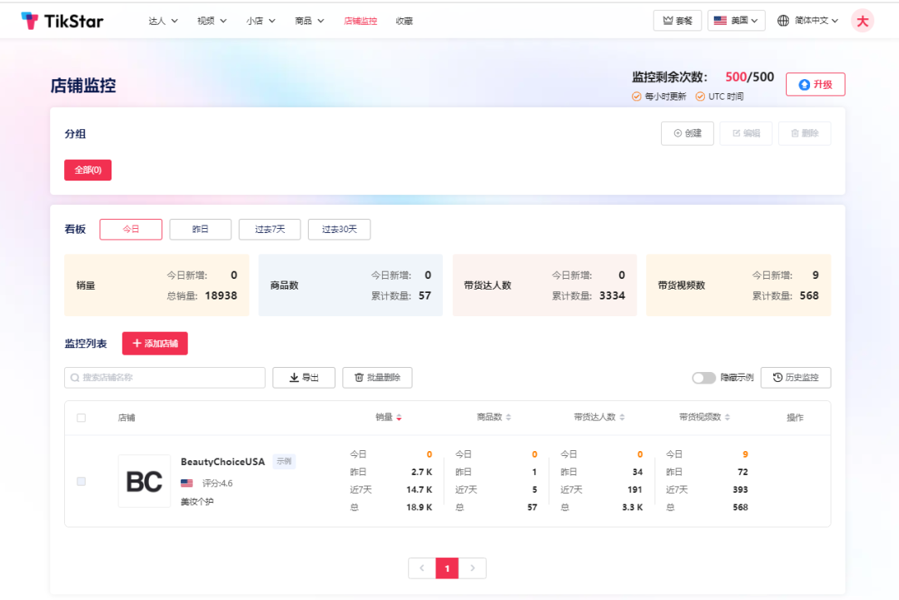
Task: Open 历史监控 history monitoring
Action: pos(796,377)
